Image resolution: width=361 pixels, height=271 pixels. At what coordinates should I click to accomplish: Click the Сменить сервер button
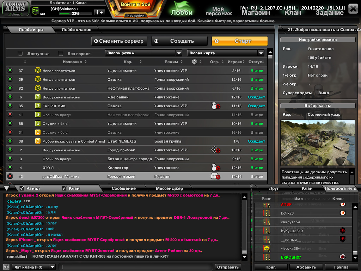click(x=119, y=41)
